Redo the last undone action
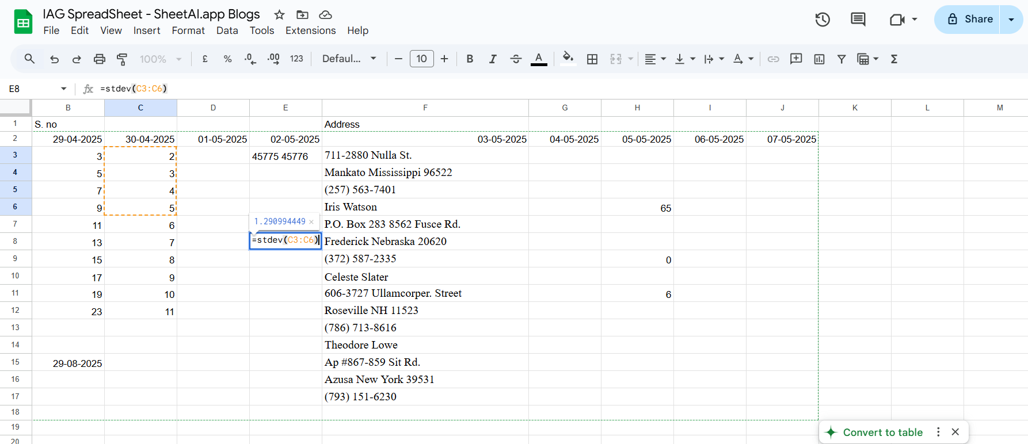 pyautogui.click(x=77, y=59)
